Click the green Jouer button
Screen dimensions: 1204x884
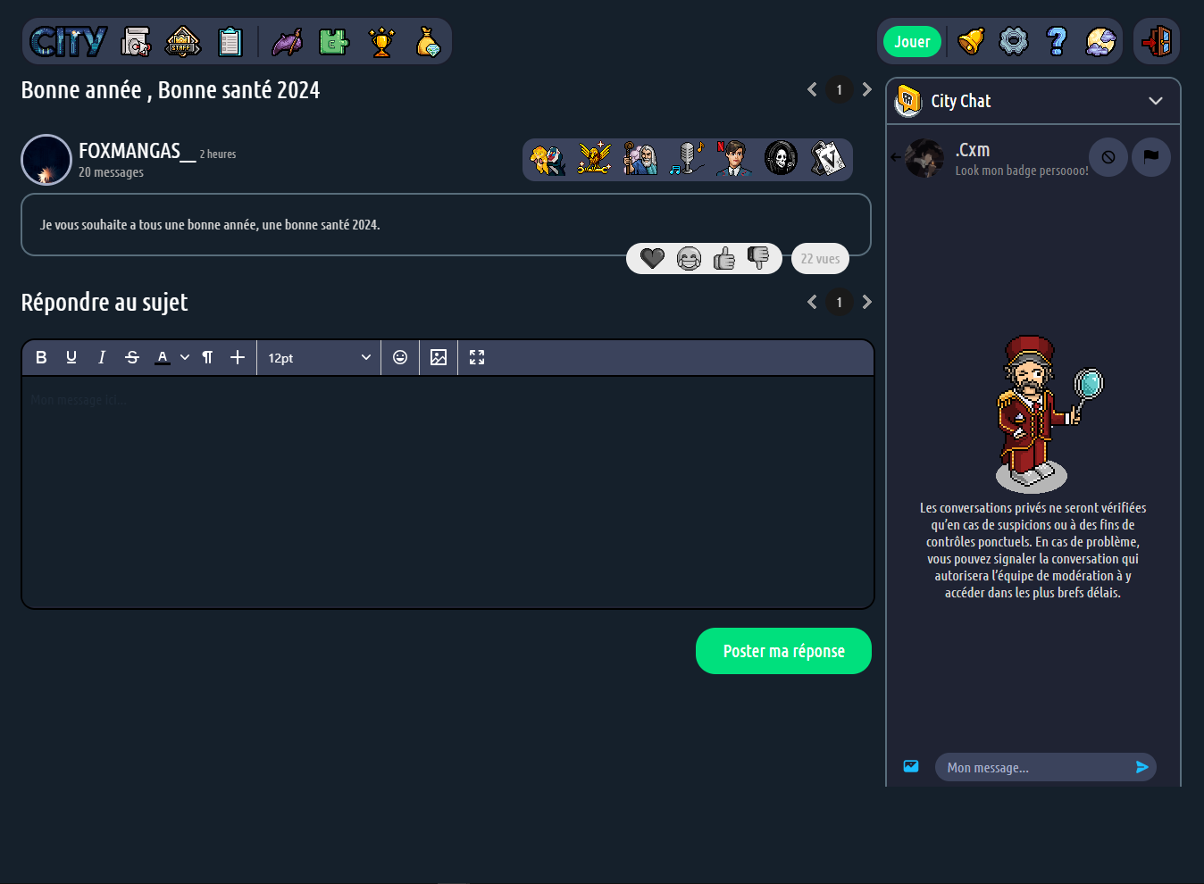(x=912, y=41)
